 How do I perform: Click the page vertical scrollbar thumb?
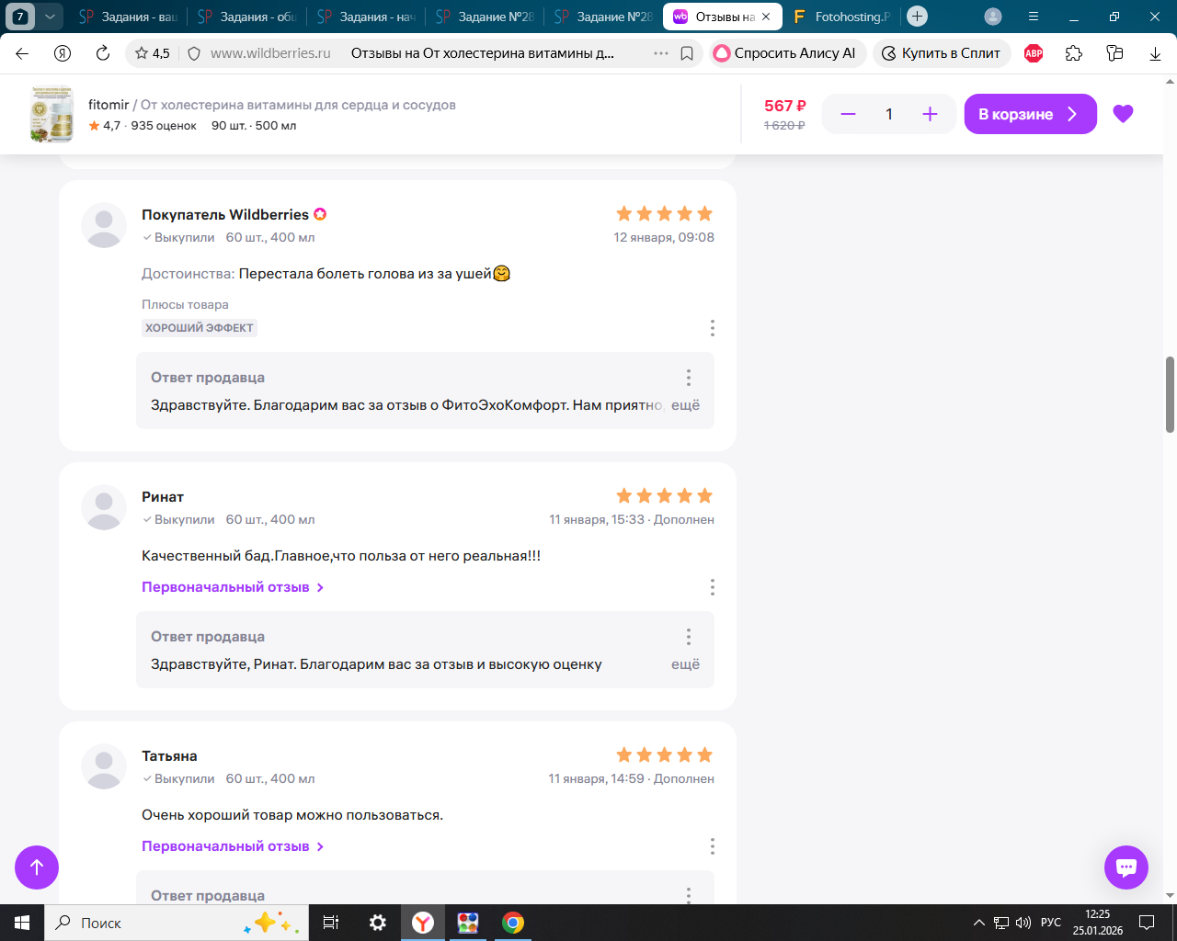coord(1170,394)
